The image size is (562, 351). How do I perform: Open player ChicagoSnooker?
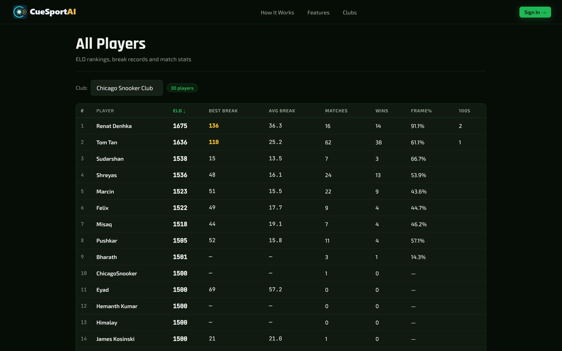coord(117,273)
